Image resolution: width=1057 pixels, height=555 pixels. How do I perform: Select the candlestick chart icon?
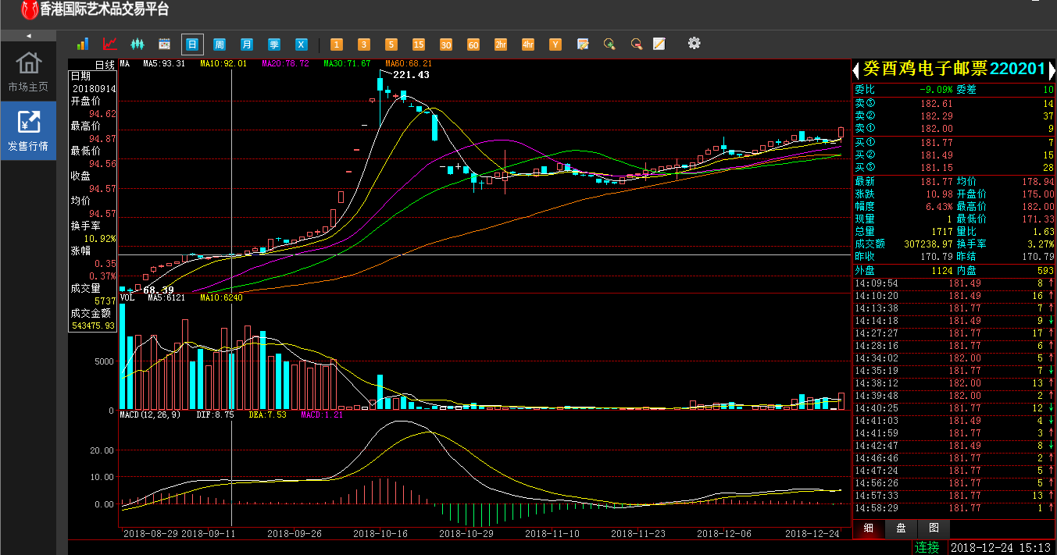[x=137, y=44]
